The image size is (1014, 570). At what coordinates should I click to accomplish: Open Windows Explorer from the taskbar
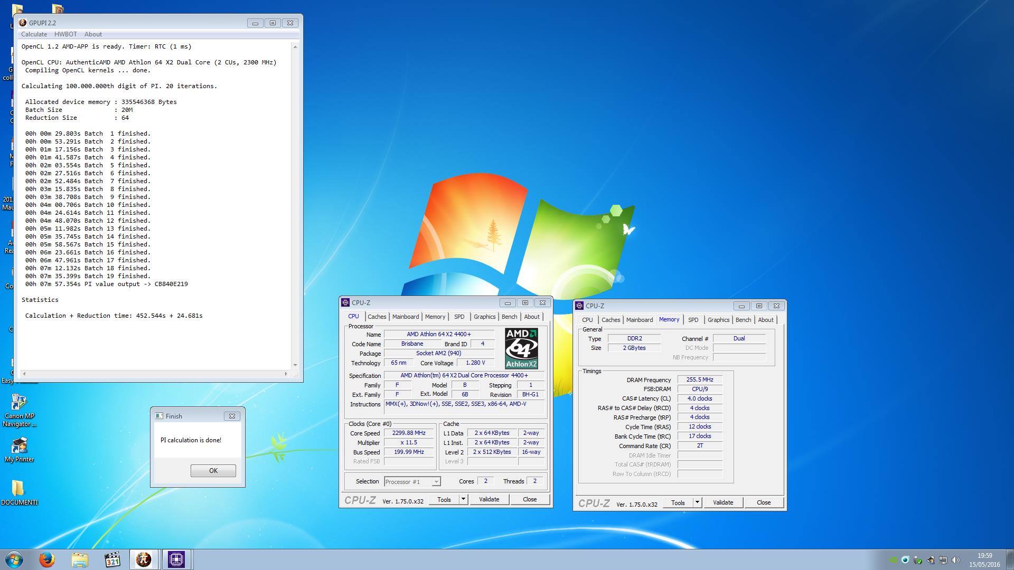pos(80,559)
